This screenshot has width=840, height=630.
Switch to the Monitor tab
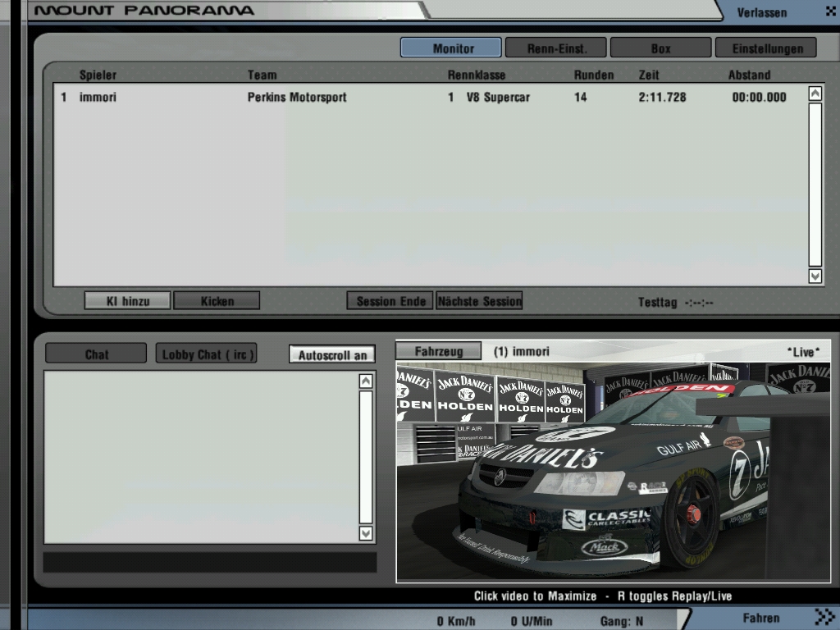pyautogui.click(x=451, y=48)
